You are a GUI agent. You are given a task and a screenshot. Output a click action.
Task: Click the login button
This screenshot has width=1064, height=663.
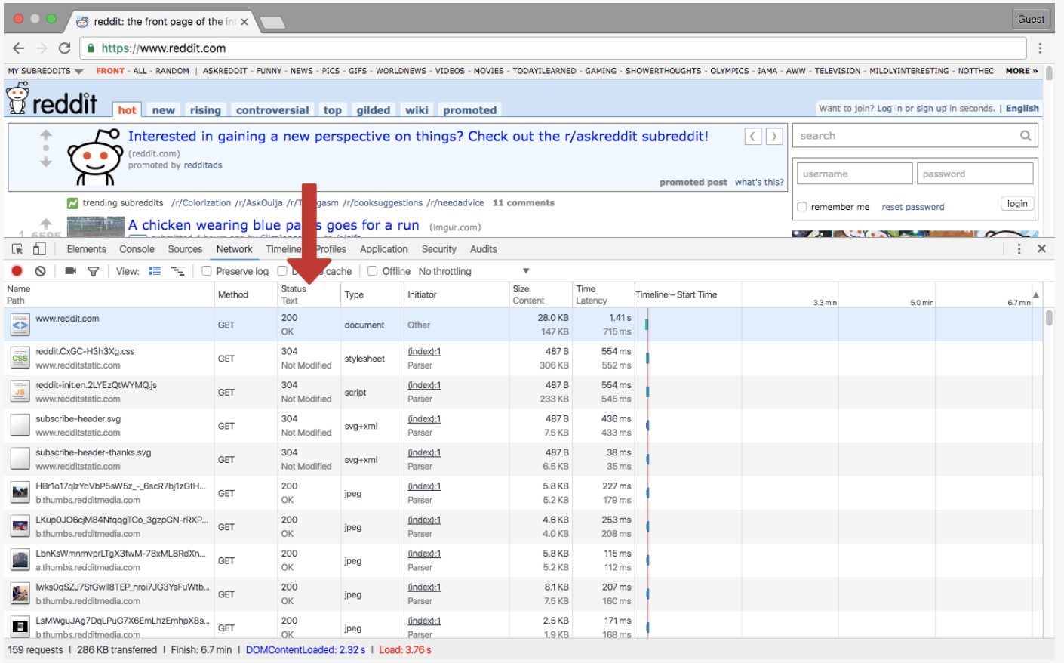(x=1017, y=204)
